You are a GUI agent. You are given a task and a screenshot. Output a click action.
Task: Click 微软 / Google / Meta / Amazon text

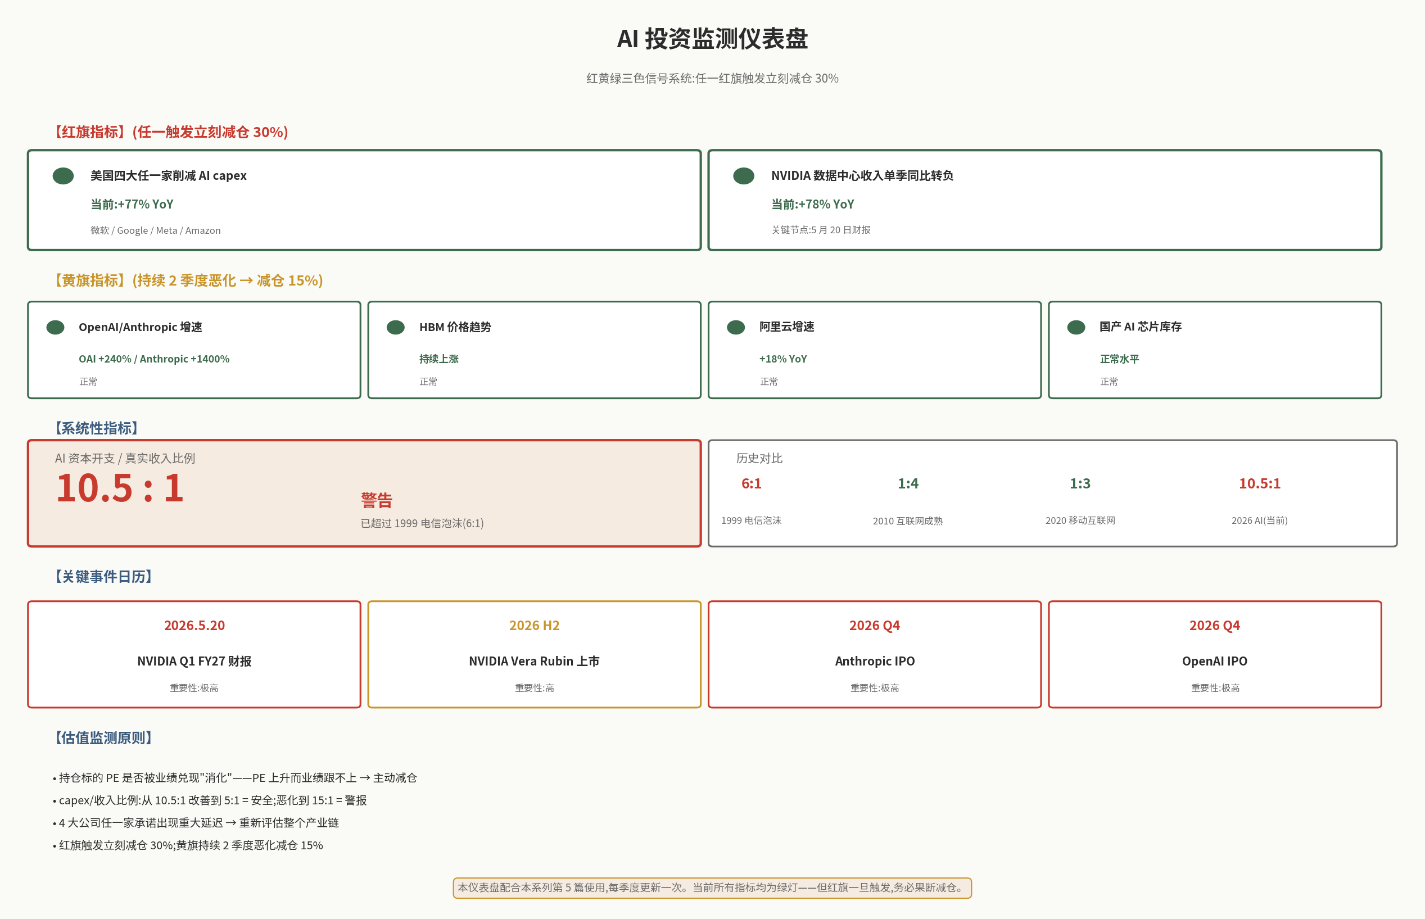tap(156, 230)
